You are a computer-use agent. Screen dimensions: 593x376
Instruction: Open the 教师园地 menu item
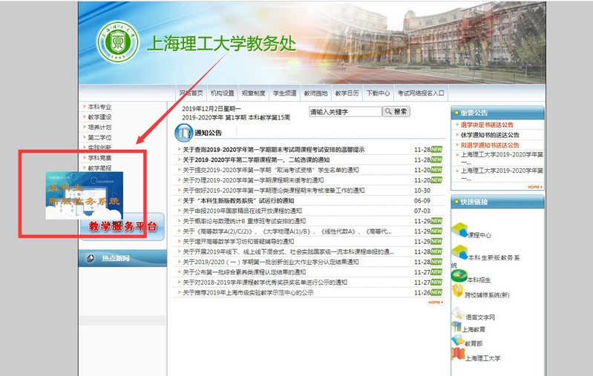315,93
